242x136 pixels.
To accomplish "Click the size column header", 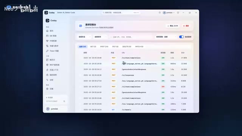I will (x=183, y=53).
